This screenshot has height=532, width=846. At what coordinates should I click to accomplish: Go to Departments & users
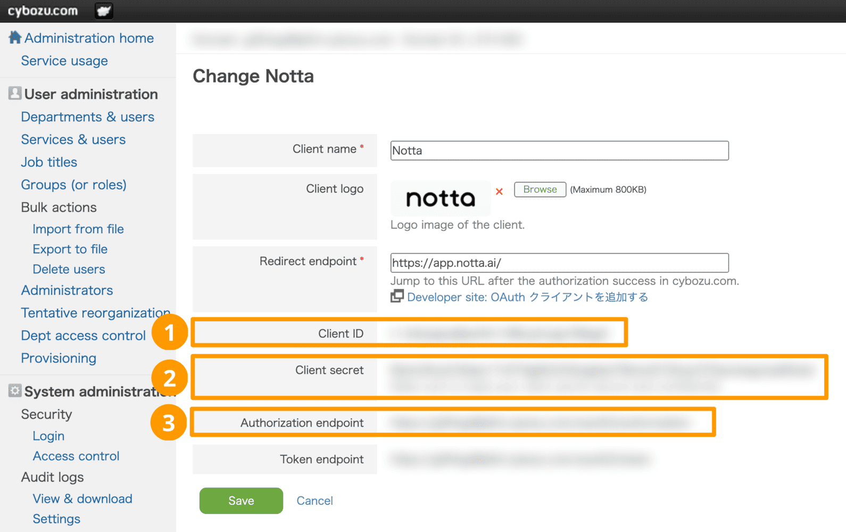88,117
